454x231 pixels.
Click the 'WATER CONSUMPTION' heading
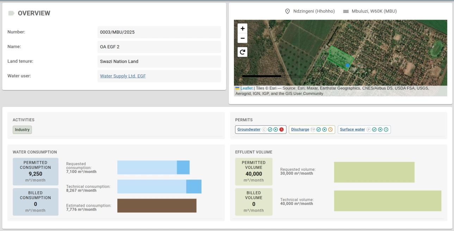tap(35, 152)
